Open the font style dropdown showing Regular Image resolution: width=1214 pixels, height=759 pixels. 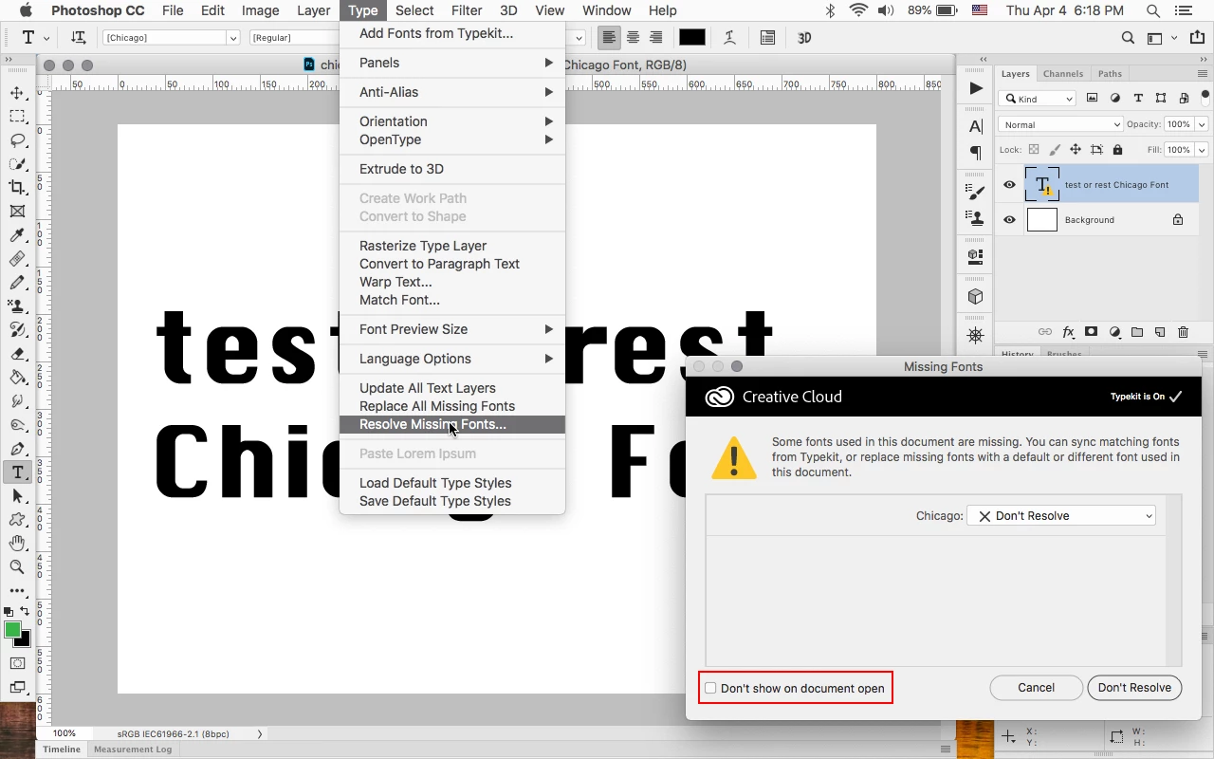pos(294,38)
